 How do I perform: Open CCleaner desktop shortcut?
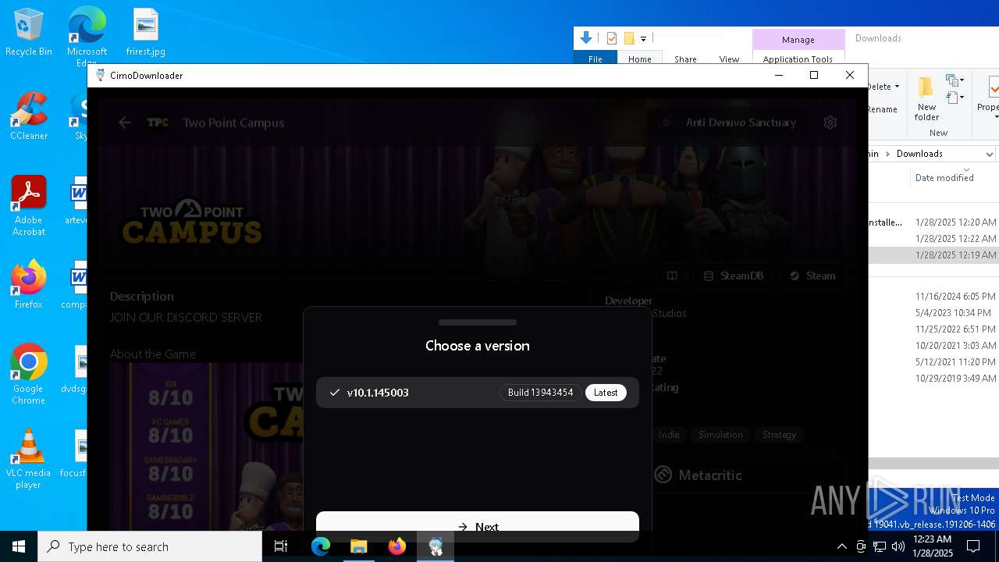coord(29,117)
